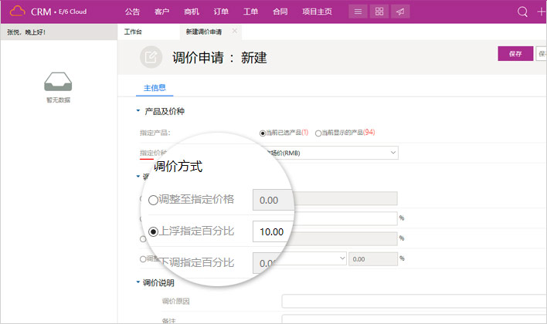Click the plus add icon in header

541,12
